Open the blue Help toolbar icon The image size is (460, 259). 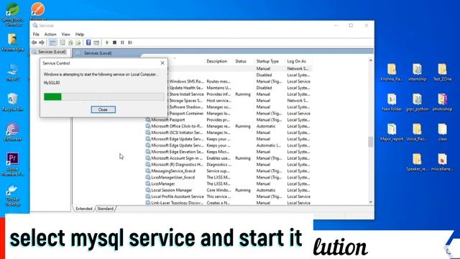(88, 42)
